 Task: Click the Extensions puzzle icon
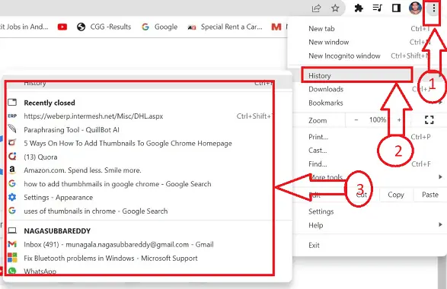pyautogui.click(x=359, y=8)
